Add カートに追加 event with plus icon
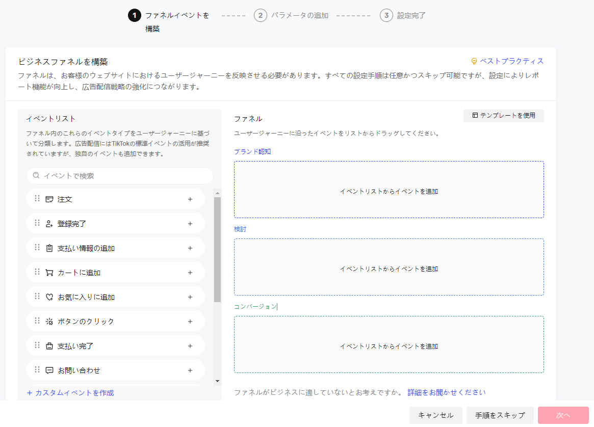 190,273
